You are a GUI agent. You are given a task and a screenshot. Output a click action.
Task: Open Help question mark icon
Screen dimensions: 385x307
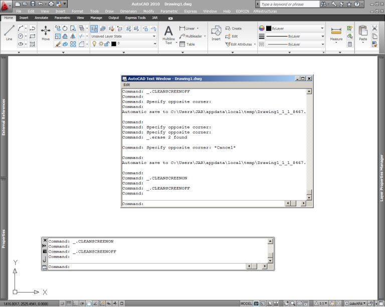tap(357, 4)
